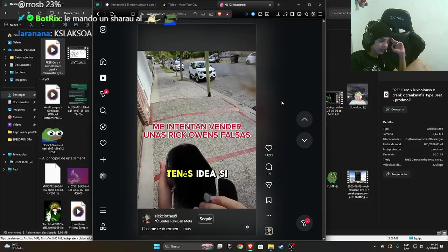Collapse the Ayer file group
The image size is (448, 252).
tap(40, 79)
